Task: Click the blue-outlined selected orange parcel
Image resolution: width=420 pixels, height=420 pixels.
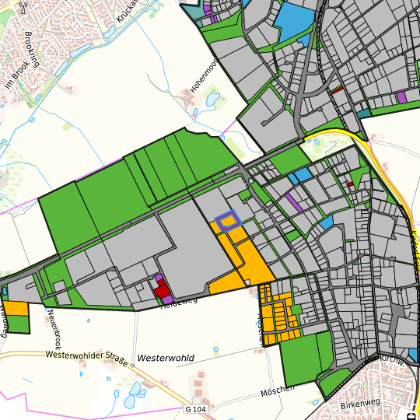Action: click(x=229, y=221)
